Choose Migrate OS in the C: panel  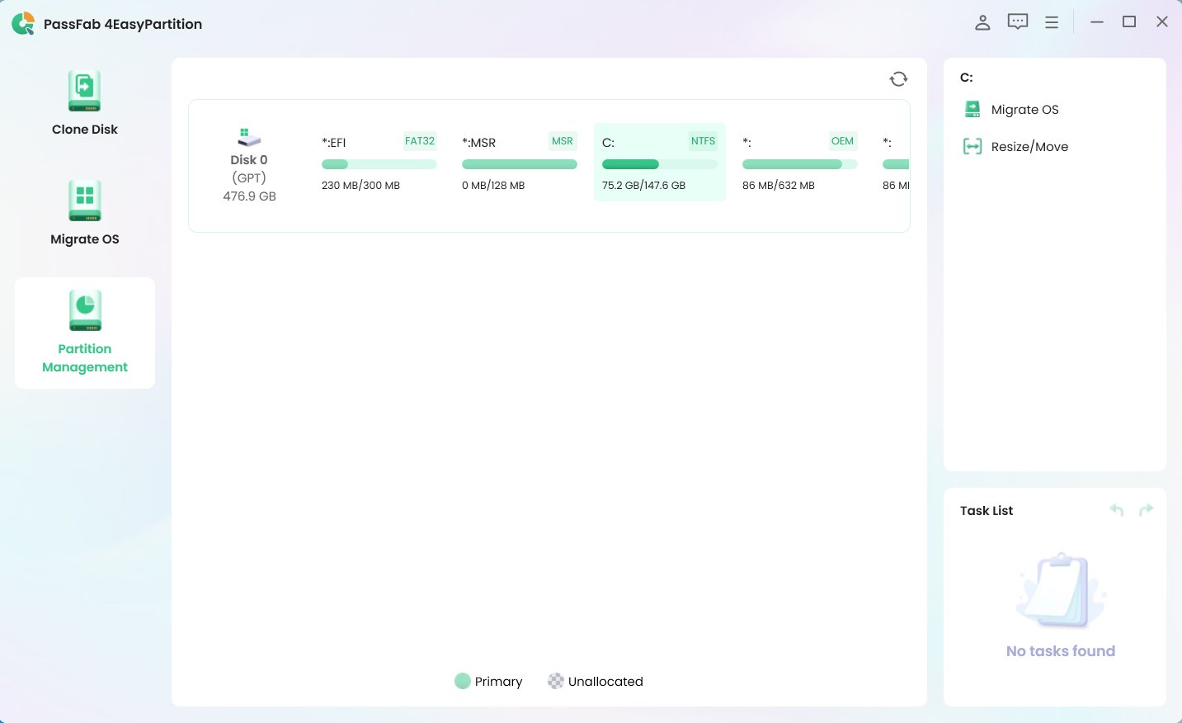pyautogui.click(x=1024, y=110)
